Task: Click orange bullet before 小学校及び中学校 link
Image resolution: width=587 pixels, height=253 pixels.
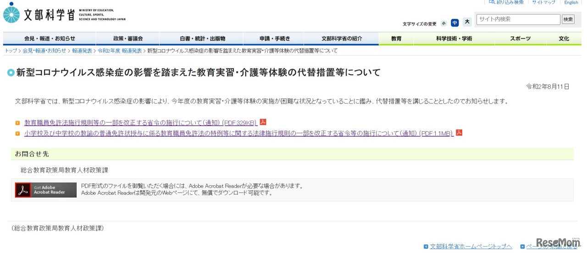Action: point(17,133)
